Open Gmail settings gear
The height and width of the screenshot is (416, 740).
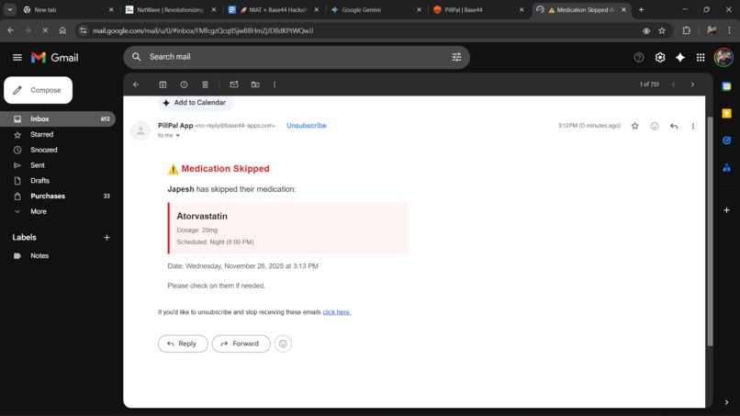coord(660,58)
